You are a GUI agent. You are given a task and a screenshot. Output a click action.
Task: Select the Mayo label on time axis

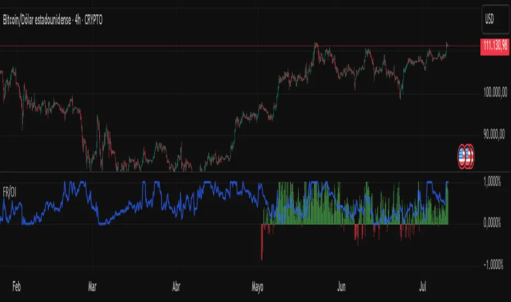(258, 287)
